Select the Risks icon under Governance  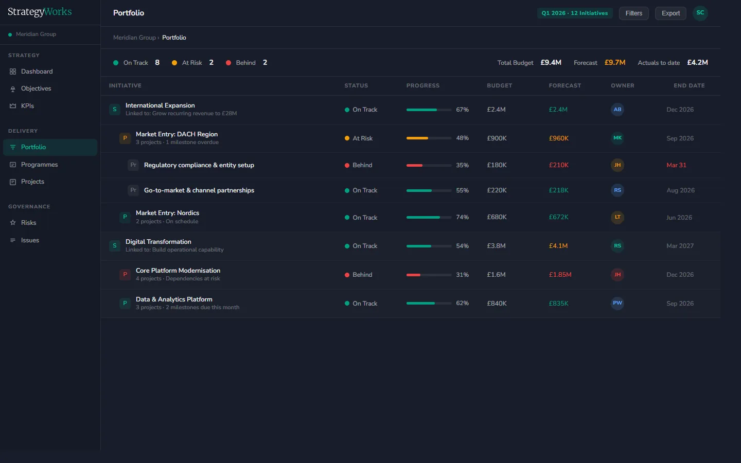coord(12,222)
